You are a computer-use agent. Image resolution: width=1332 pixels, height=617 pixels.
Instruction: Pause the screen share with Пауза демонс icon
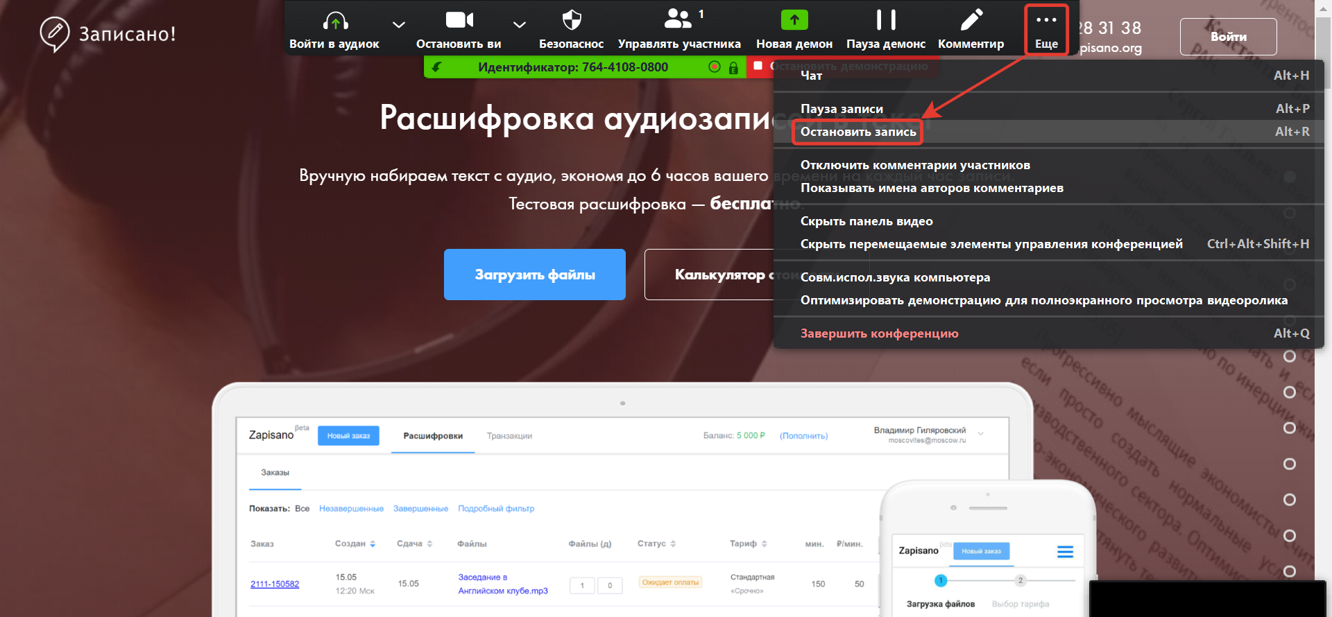[x=886, y=19]
